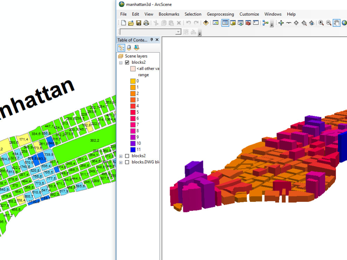Select the Navigate tool
347x260 pixels.
tap(281, 23)
